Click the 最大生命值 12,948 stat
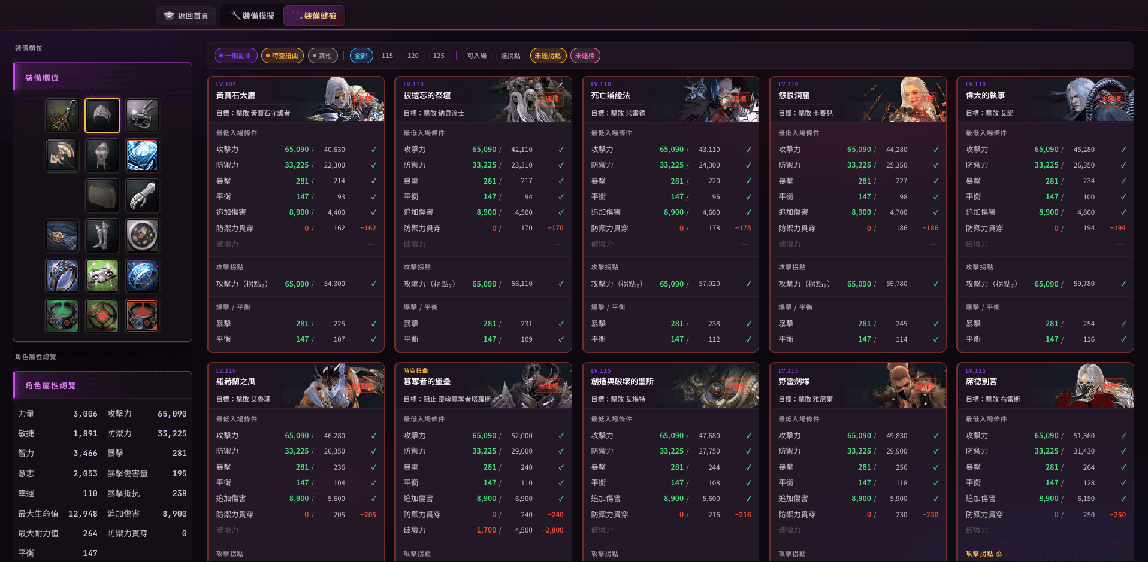 pyautogui.click(x=58, y=514)
